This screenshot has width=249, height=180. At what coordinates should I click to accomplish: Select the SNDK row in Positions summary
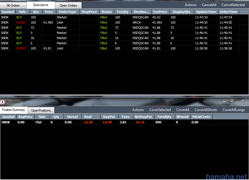(x=124, y=122)
